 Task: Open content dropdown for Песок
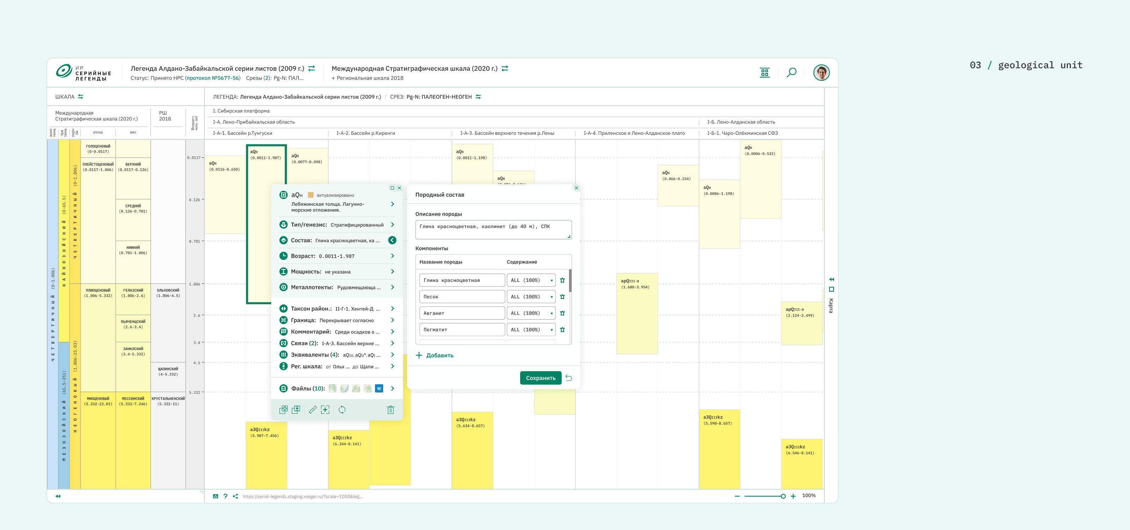tap(531, 297)
